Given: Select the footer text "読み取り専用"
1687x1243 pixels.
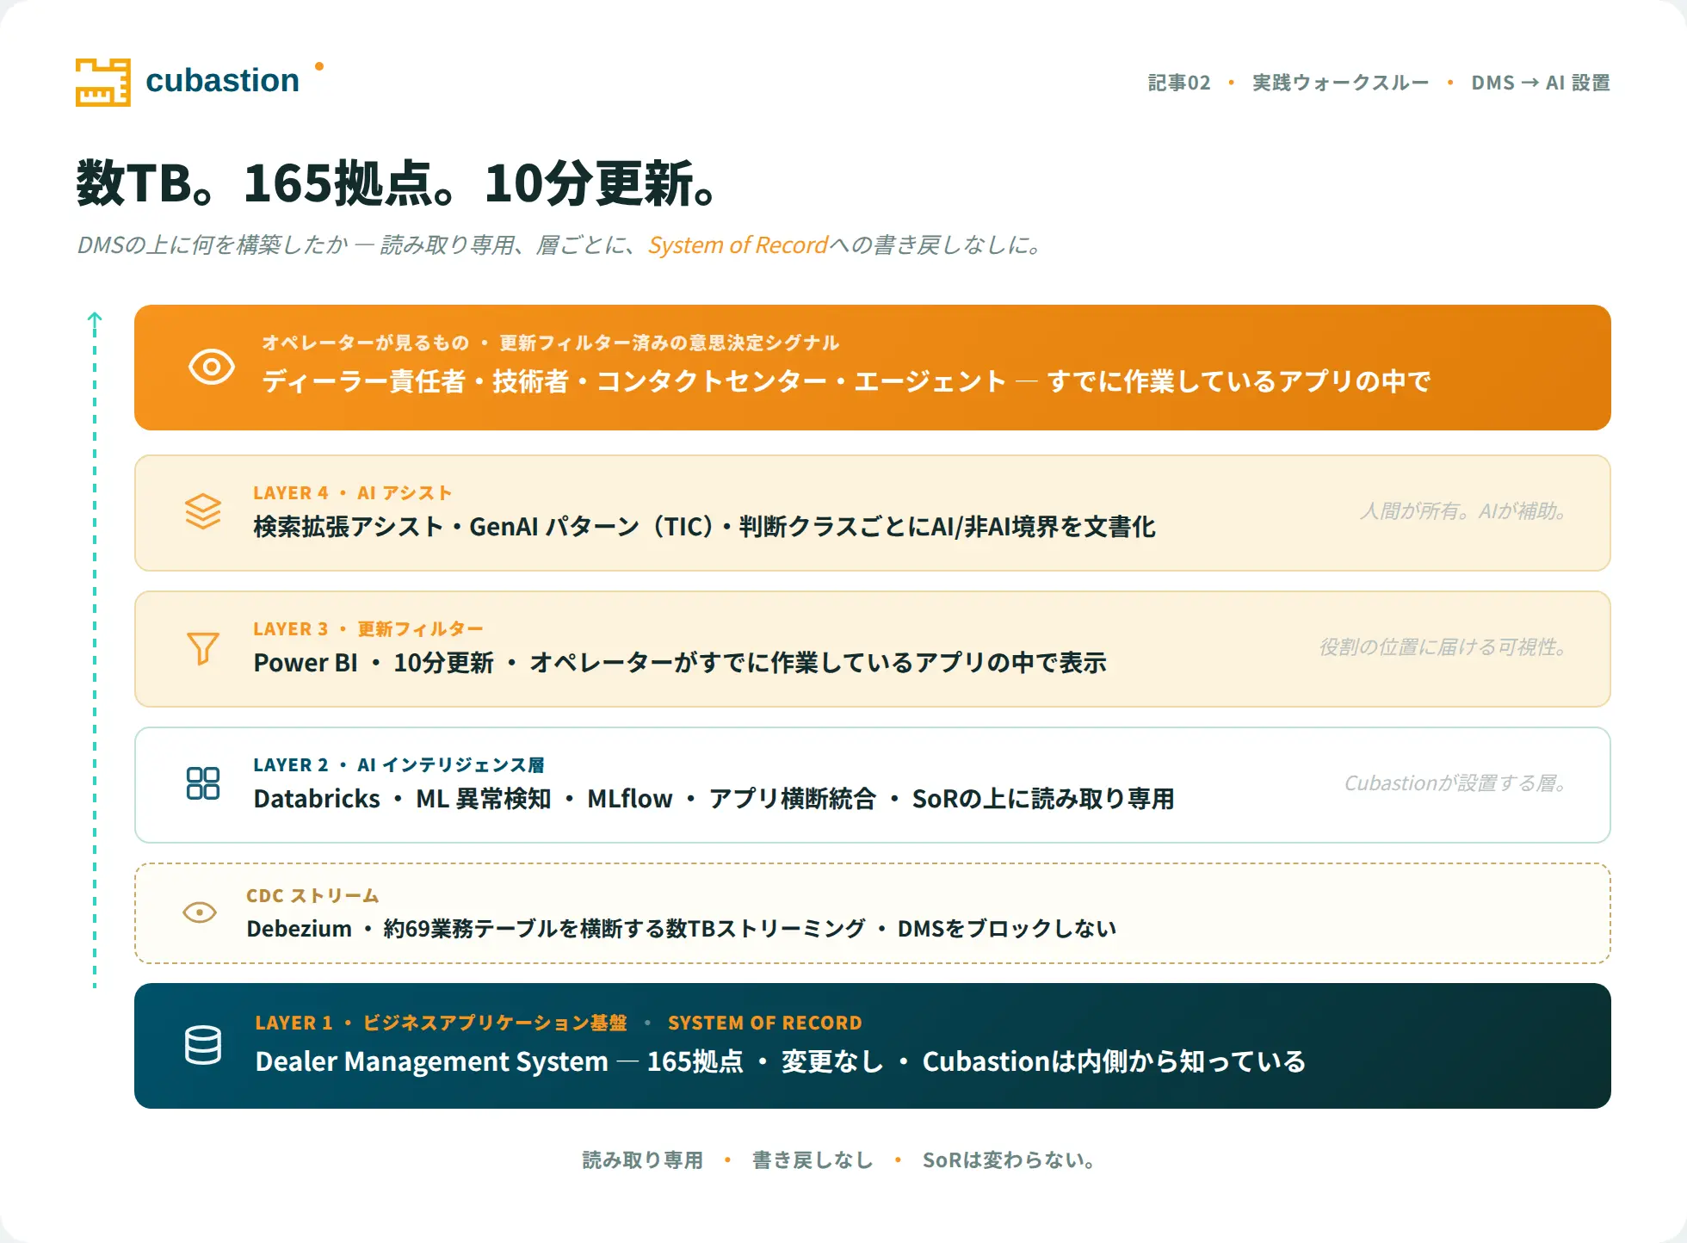Looking at the screenshot, I should pyautogui.click(x=643, y=1160).
